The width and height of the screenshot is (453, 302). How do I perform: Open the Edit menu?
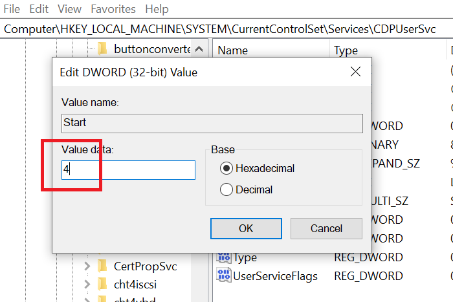pos(39,9)
